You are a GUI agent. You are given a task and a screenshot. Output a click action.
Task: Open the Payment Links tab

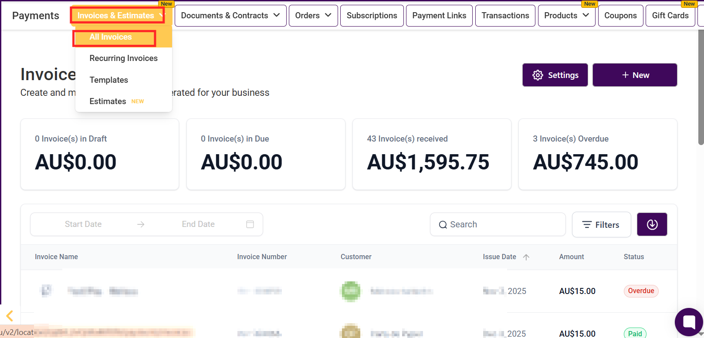click(x=439, y=16)
